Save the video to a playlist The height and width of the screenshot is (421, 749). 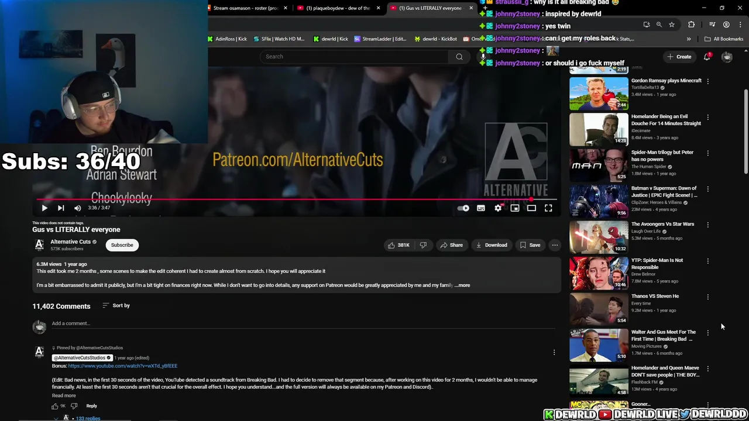(530, 245)
